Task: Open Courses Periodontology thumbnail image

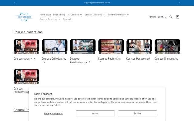Action: (26, 77)
